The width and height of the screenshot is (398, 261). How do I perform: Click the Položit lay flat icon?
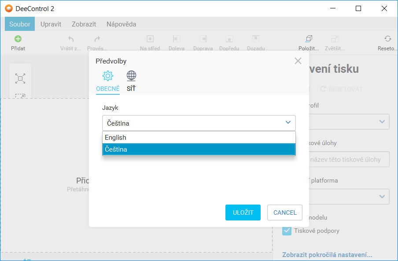pos(309,39)
